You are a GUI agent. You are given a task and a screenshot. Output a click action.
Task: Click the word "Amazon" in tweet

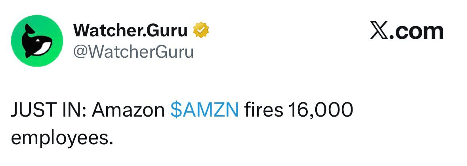128,110
